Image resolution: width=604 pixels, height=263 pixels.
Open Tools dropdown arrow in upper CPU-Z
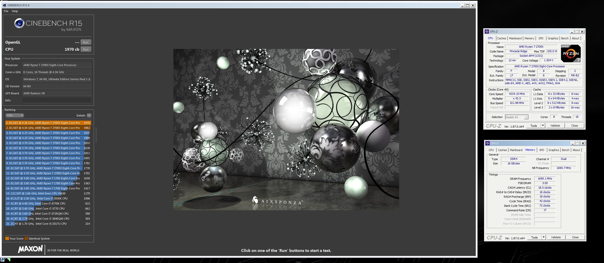[543, 126]
